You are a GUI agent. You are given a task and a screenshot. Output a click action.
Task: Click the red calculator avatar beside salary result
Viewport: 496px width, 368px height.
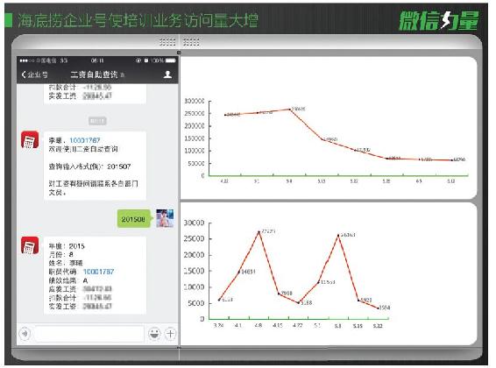click(30, 245)
